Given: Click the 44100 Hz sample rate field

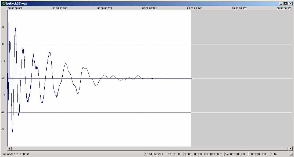Looking at the screenshot, I should (x=175, y=154).
